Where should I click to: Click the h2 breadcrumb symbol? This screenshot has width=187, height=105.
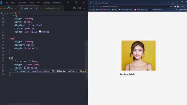19,13
